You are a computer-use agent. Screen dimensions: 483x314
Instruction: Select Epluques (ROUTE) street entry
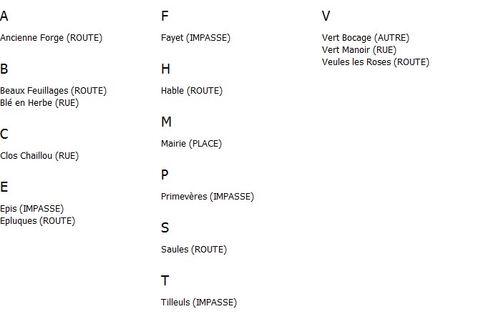[x=38, y=221]
